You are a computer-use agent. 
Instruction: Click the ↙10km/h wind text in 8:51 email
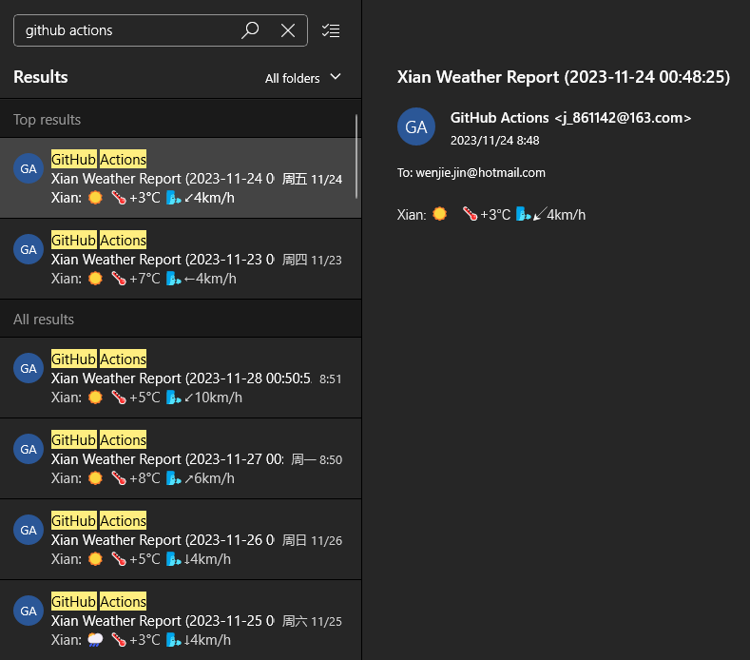click(213, 398)
